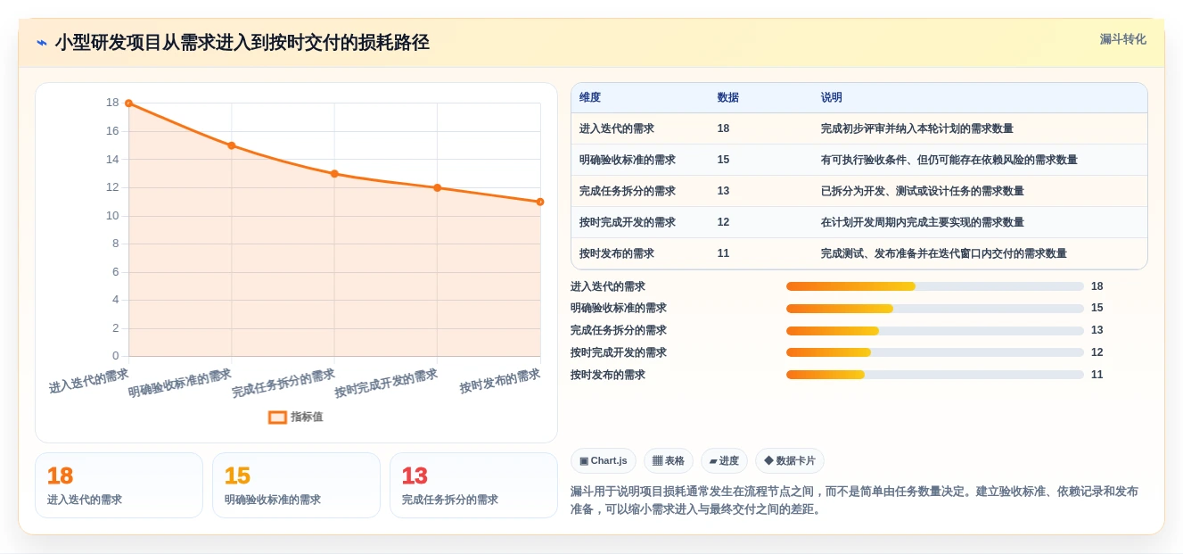1183x554 pixels.
Task: Click the 维度 column header
Action: click(x=590, y=97)
